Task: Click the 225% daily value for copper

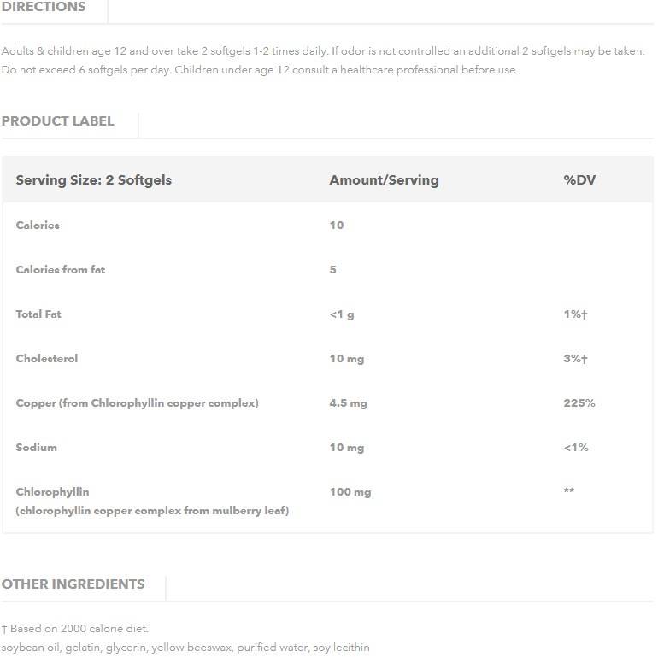Action: click(579, 403)
